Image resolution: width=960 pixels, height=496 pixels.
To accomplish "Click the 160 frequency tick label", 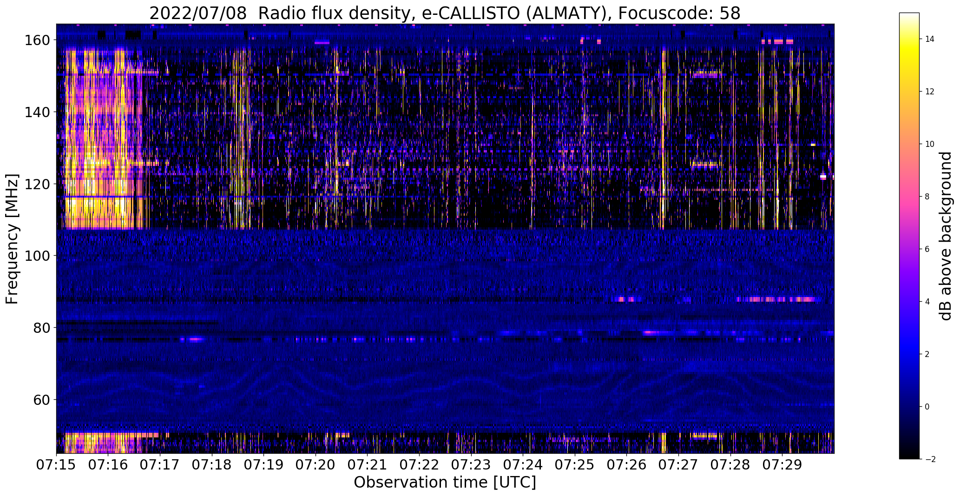I will click(x=38, y=40).
